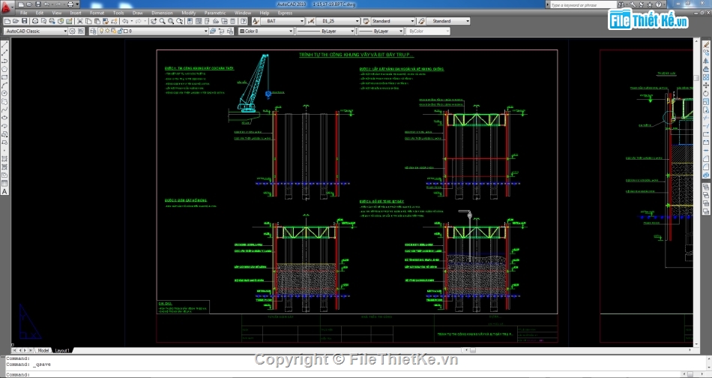The height and width of the screenshot is (378, 712).
Task: Click the Zoom Realtime magnifier icon
Action: click(x=162, y=21)
